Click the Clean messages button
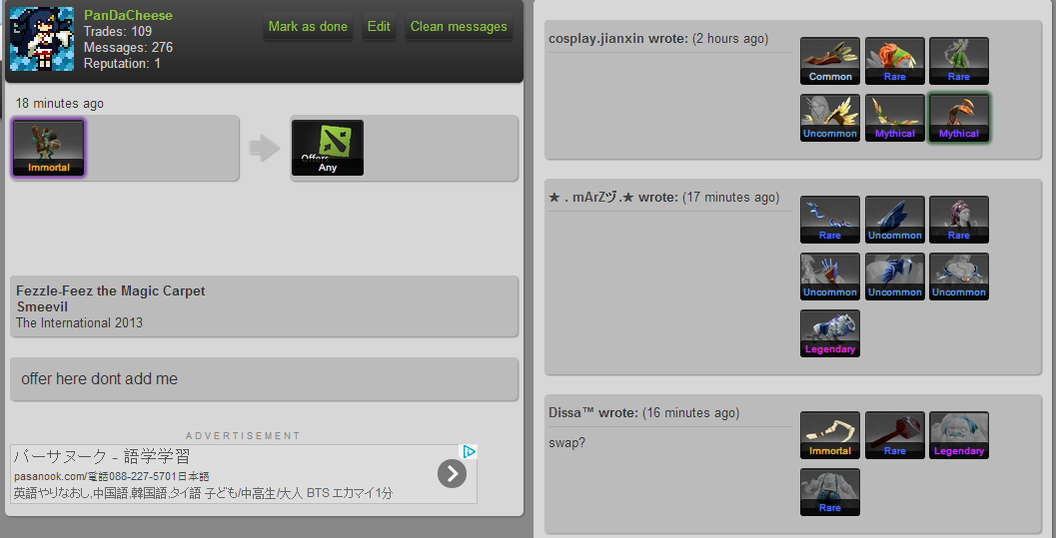The width and height of the screenshot is (1056, 538). pos(459,26)
